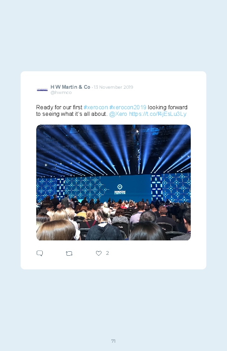Click the text 'looking forward'
This screenshot has width=227, height=351.
coord(168,107)
